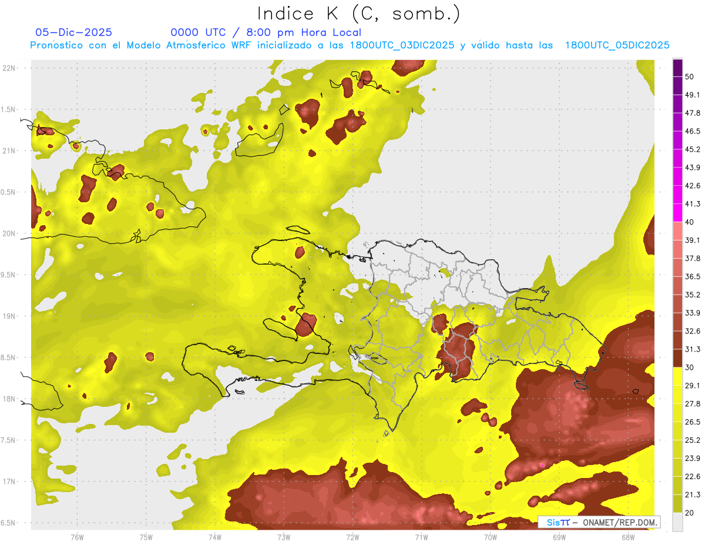Click the dark purple swatch beside 50
The width and height of the screenshot is (705, 545).
pyautogui.click(x=677, y=68)
